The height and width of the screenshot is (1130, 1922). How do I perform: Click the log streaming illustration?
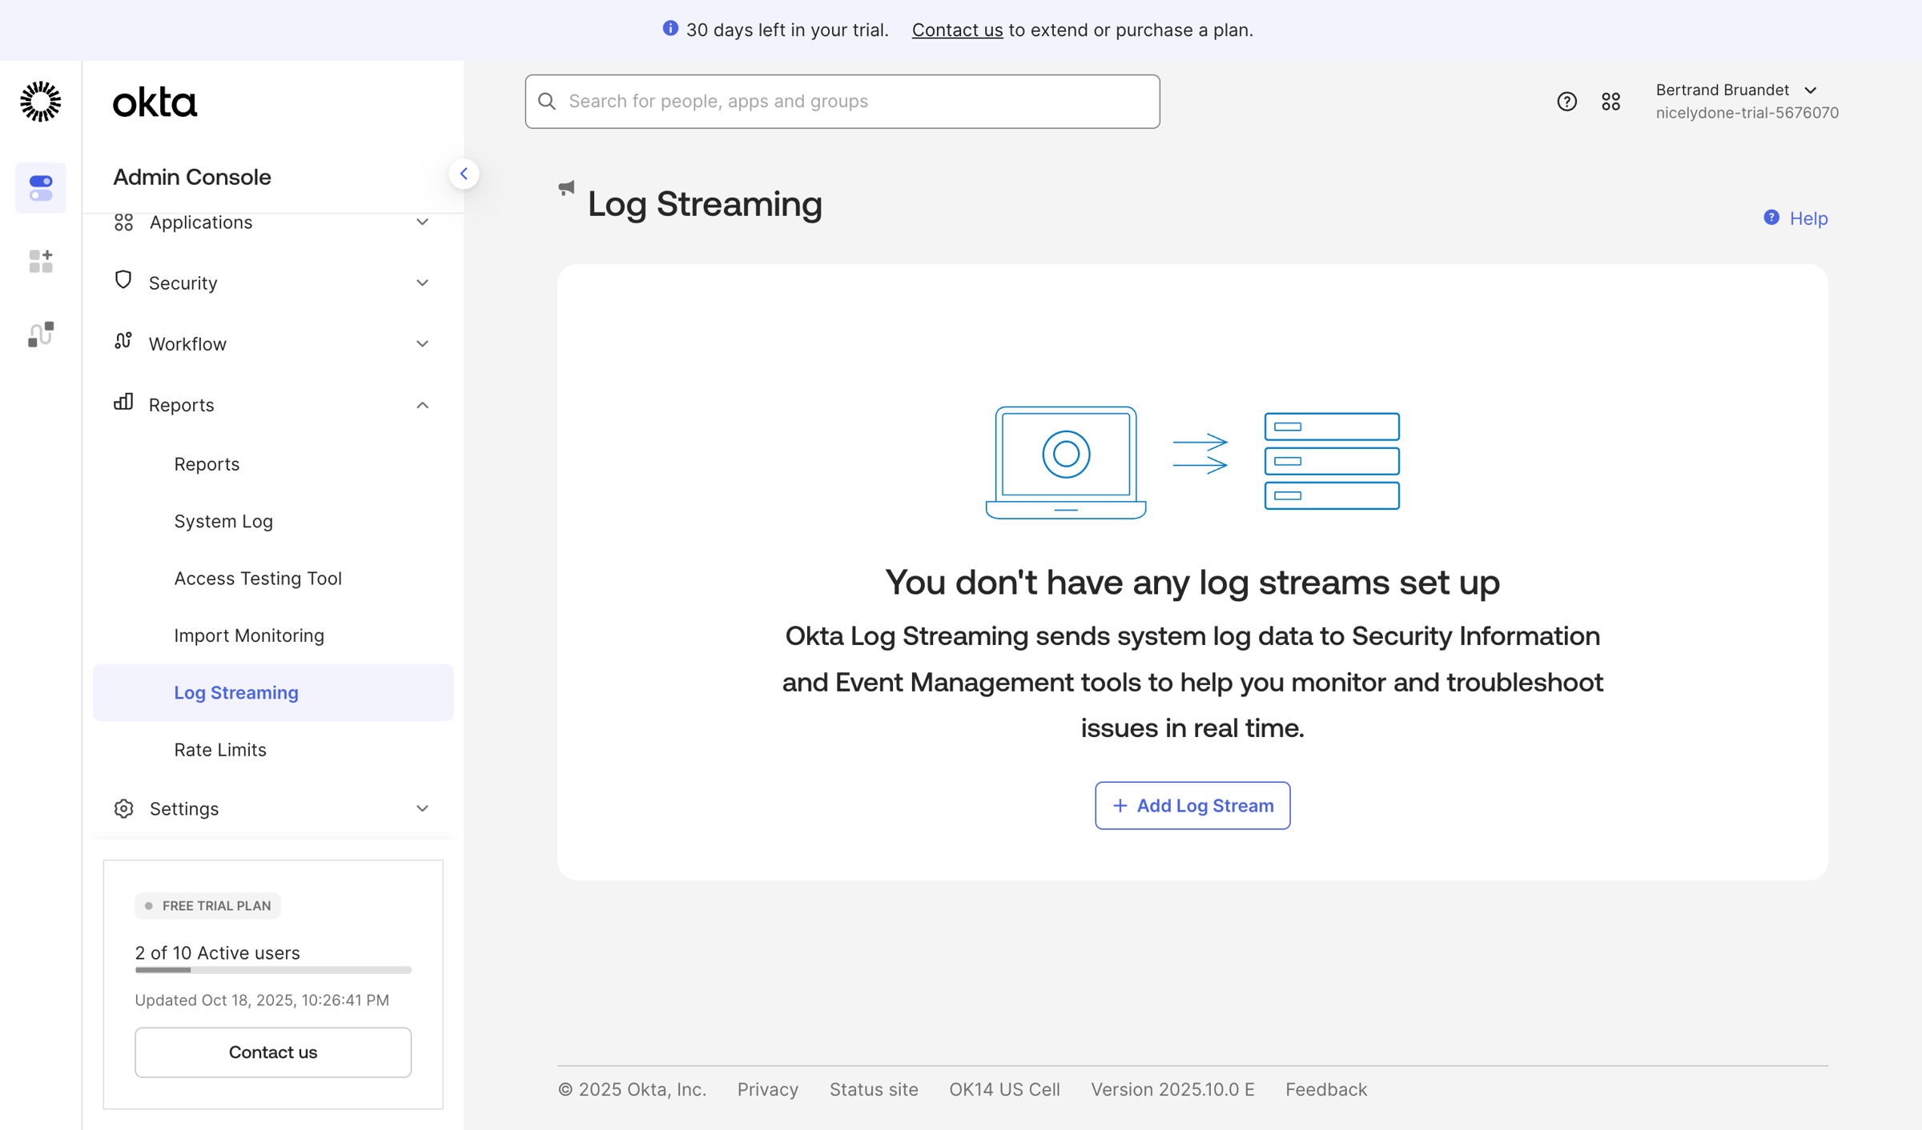coord(1192,463)
